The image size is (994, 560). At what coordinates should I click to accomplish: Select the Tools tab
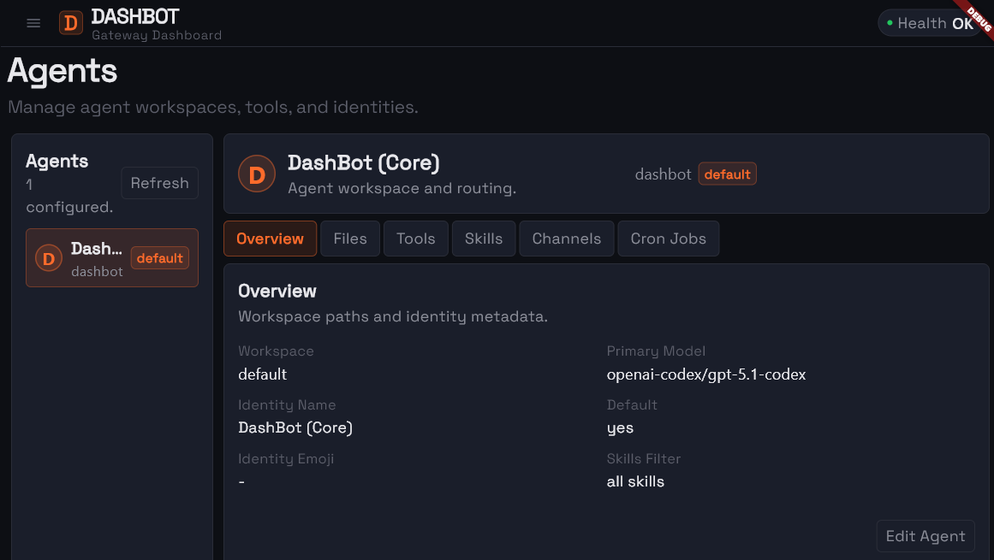click(415, 239)
